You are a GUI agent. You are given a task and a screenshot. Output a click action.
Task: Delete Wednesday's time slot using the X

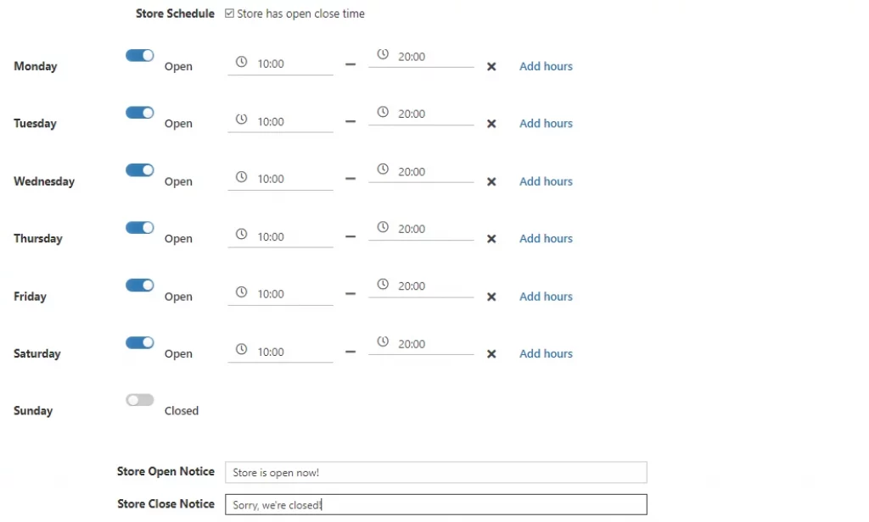(x=491, y=182)
